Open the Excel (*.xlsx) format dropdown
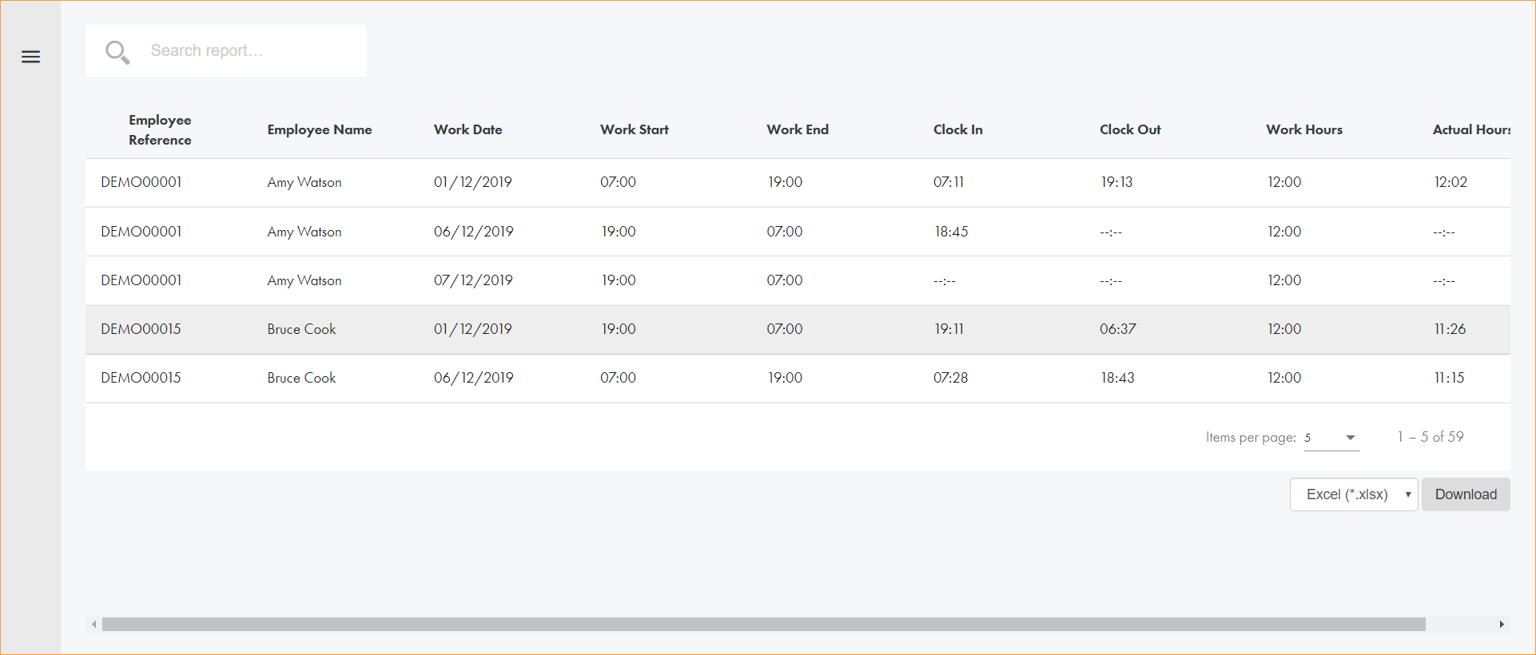This screenshot has width=1536, height=655. [1353, 494]
